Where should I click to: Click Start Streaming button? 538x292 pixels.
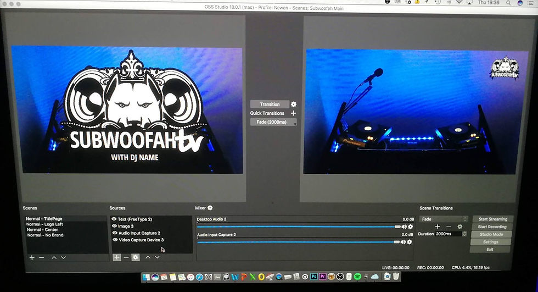[x=493, y=219]
